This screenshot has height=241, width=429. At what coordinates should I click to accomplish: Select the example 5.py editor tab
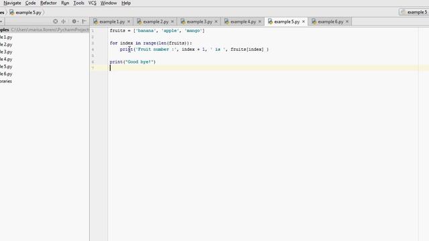pos(287,21)
